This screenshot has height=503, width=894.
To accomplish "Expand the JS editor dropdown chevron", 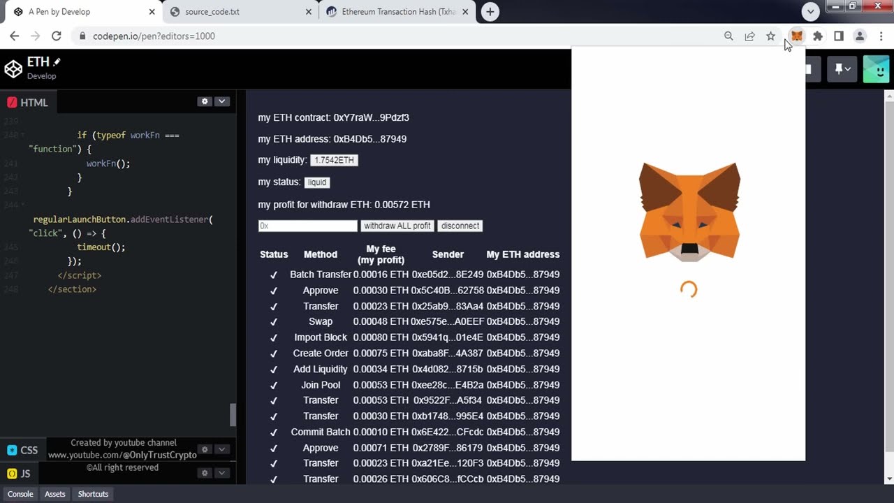I will tap(221, 473).
